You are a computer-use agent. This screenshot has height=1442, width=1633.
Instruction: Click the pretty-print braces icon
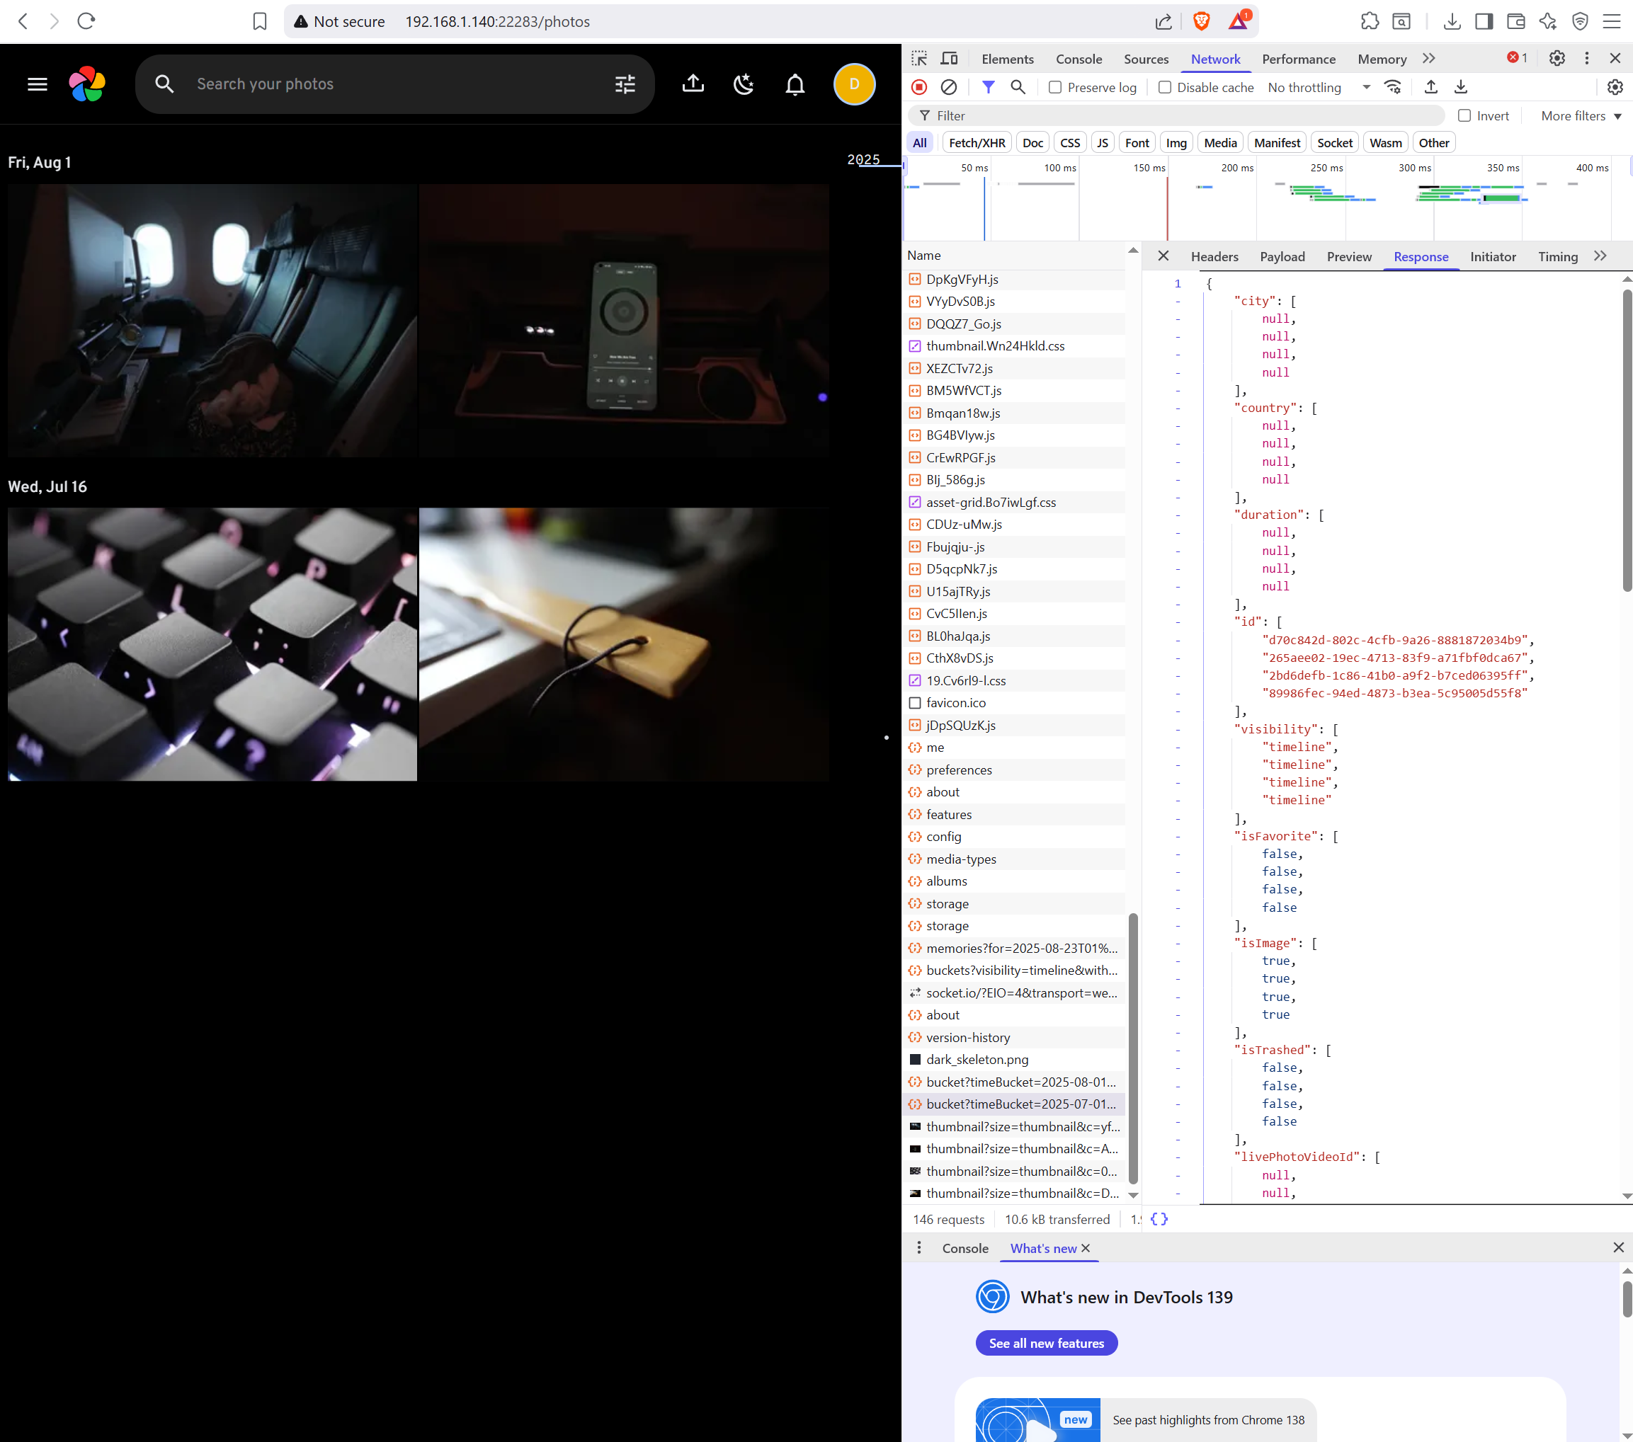[x=1159, y=1218]
